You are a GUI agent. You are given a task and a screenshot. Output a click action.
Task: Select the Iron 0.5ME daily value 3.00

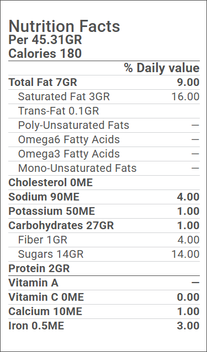(x=188, y=326)
